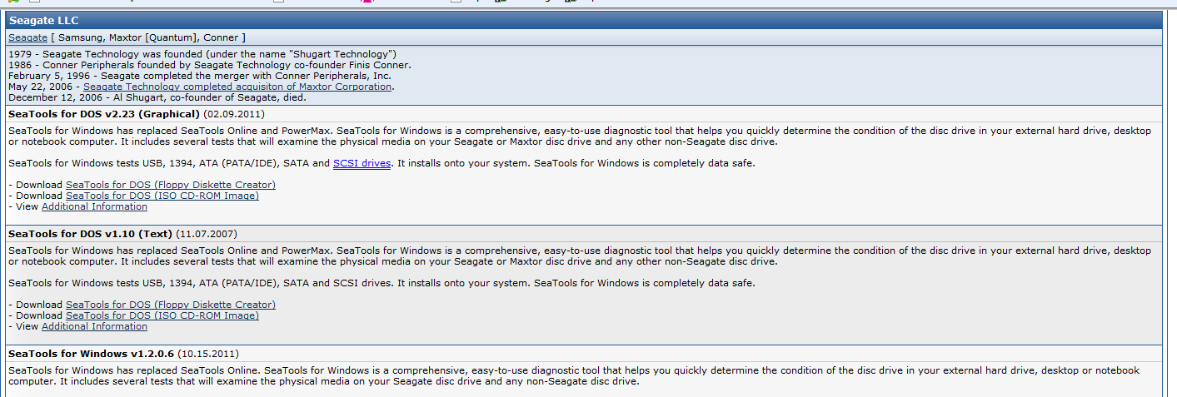Click the SeaTools for DOS v1.10 (Text) heading
Image resolution: width=1177 pixels, height=397 pixels.
pos(92,234)
